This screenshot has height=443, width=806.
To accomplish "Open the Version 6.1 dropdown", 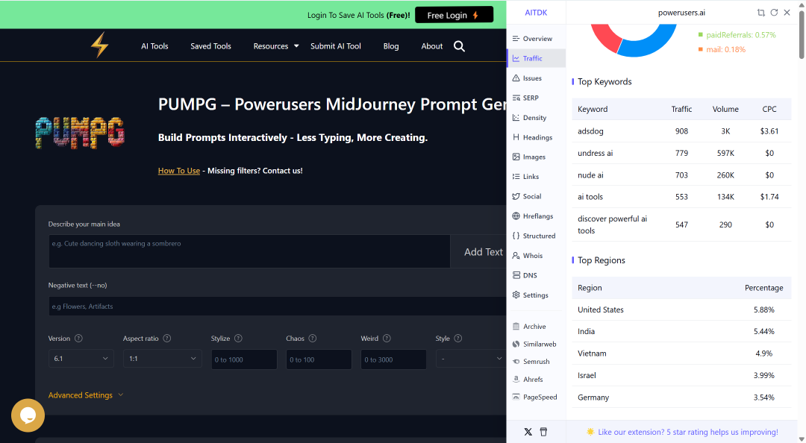I will tap(81, 358).
